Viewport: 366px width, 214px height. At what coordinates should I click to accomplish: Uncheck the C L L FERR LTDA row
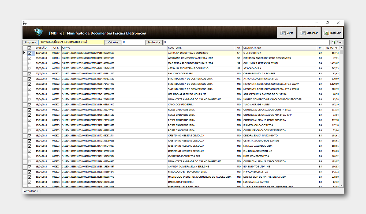pyautogui.click(x=29, y=53)
